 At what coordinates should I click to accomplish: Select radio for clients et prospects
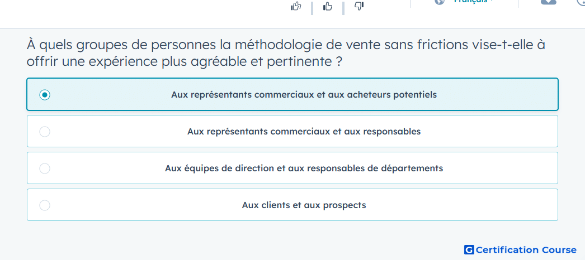[x=45, y=205]
